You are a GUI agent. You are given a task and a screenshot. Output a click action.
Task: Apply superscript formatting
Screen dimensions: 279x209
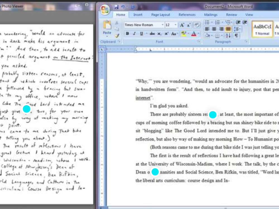point(166,34)
